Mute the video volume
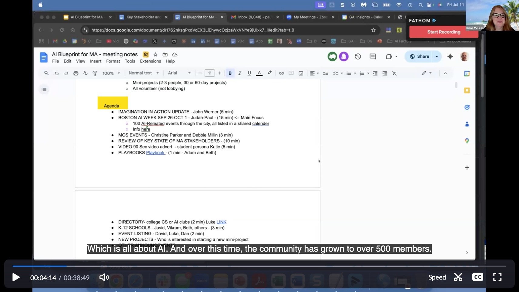519x292 pixels. click(x=104, y=277)
